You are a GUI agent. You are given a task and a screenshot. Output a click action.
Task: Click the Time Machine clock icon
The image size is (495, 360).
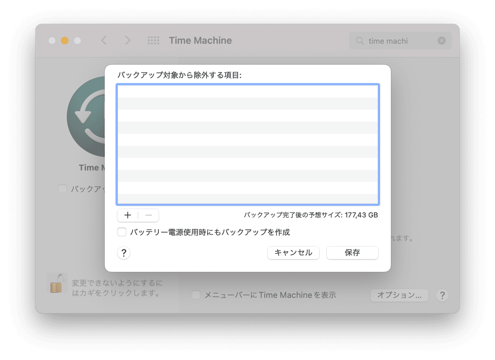point(85,117)
